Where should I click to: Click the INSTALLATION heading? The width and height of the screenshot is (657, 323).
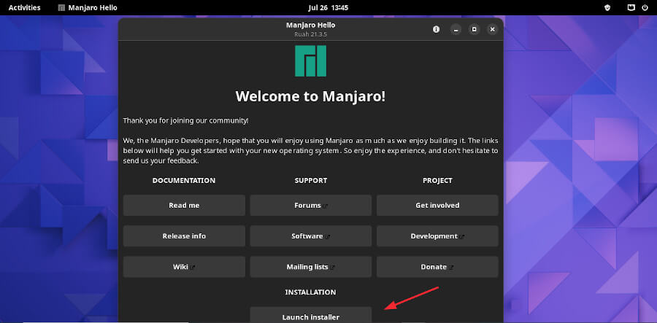click(310, 292)
